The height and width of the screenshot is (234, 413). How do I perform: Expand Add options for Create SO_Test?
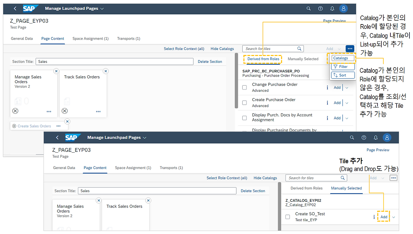pyautogui.click(x=394, y=217)
